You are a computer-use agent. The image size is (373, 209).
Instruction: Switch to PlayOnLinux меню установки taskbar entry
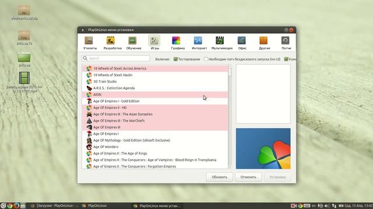tap(157, 206)
